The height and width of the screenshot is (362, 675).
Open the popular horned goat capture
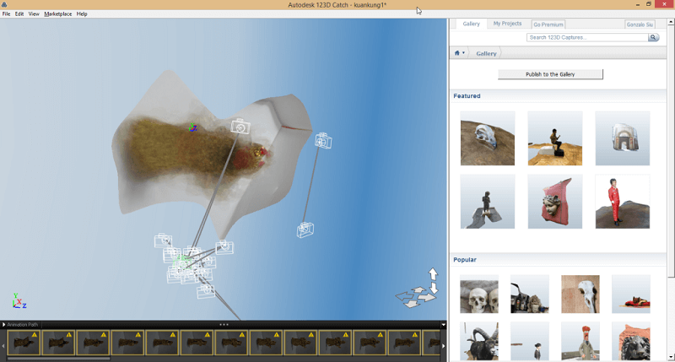pos(479,342)
